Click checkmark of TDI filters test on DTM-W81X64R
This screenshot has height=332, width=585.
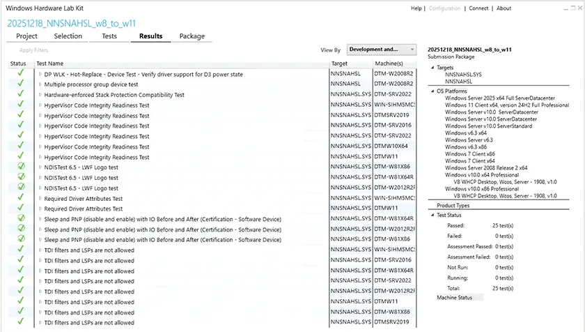(20, 269)
